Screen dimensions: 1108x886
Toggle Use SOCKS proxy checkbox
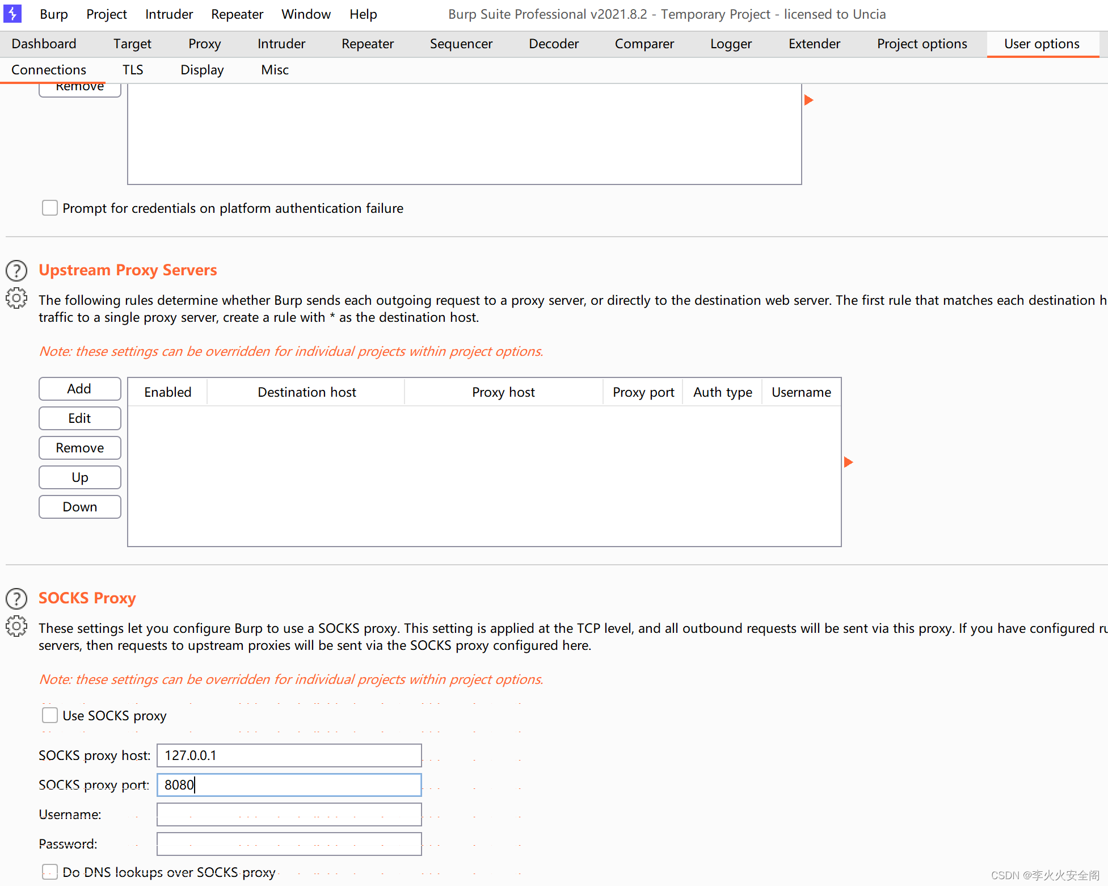click(x=49, y=715)
